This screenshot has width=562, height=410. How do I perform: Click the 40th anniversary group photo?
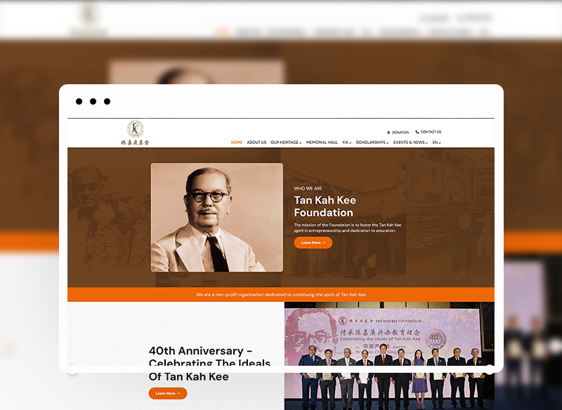tap(389, 356)
